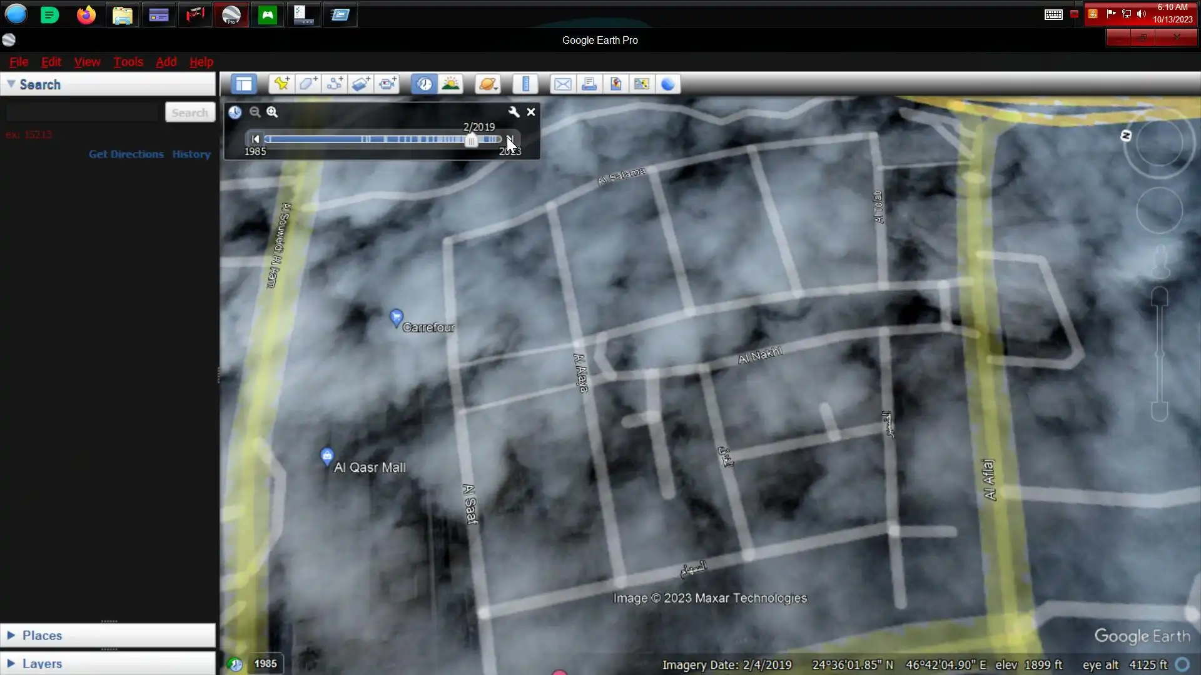The width and height of the screenshot is (1201, 675).
Task: Open the Ruler measurement tool
Action: 525,84
